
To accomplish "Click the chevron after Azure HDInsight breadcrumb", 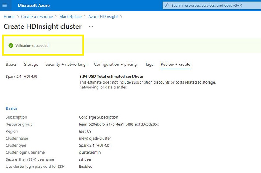I will (121, 17).
